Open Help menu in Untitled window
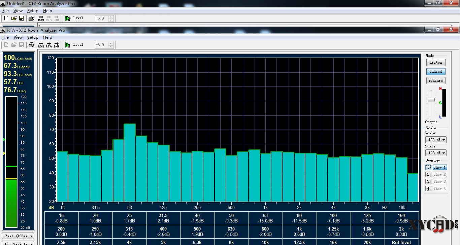The image size is (460, 245). [47, 11]
